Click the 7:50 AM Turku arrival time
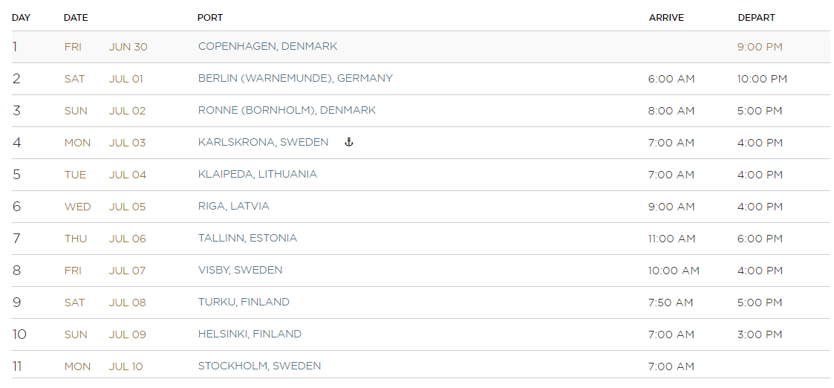This screenshot has height=388, width=834. click(x=670, y=303)
